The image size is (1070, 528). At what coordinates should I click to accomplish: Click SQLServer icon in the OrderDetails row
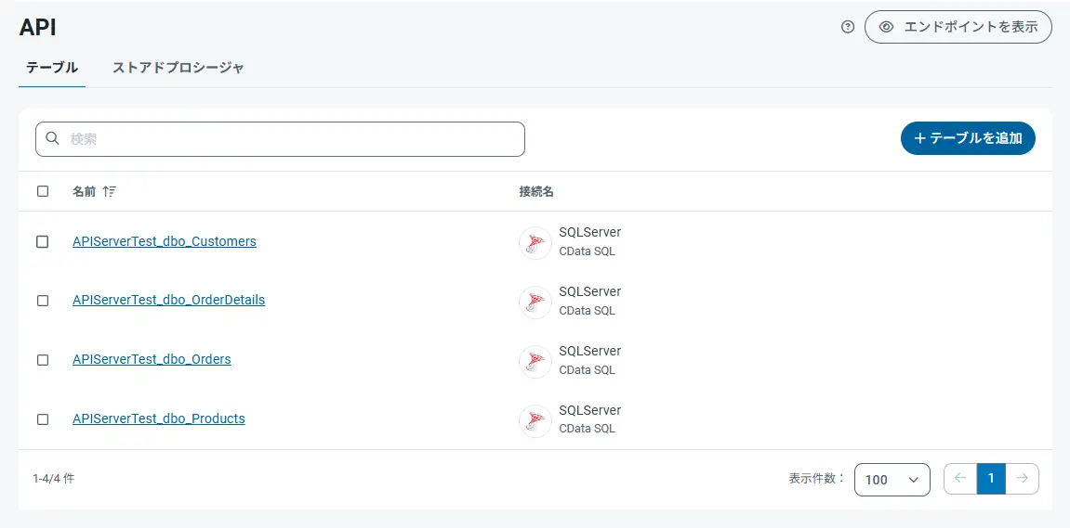535,302
